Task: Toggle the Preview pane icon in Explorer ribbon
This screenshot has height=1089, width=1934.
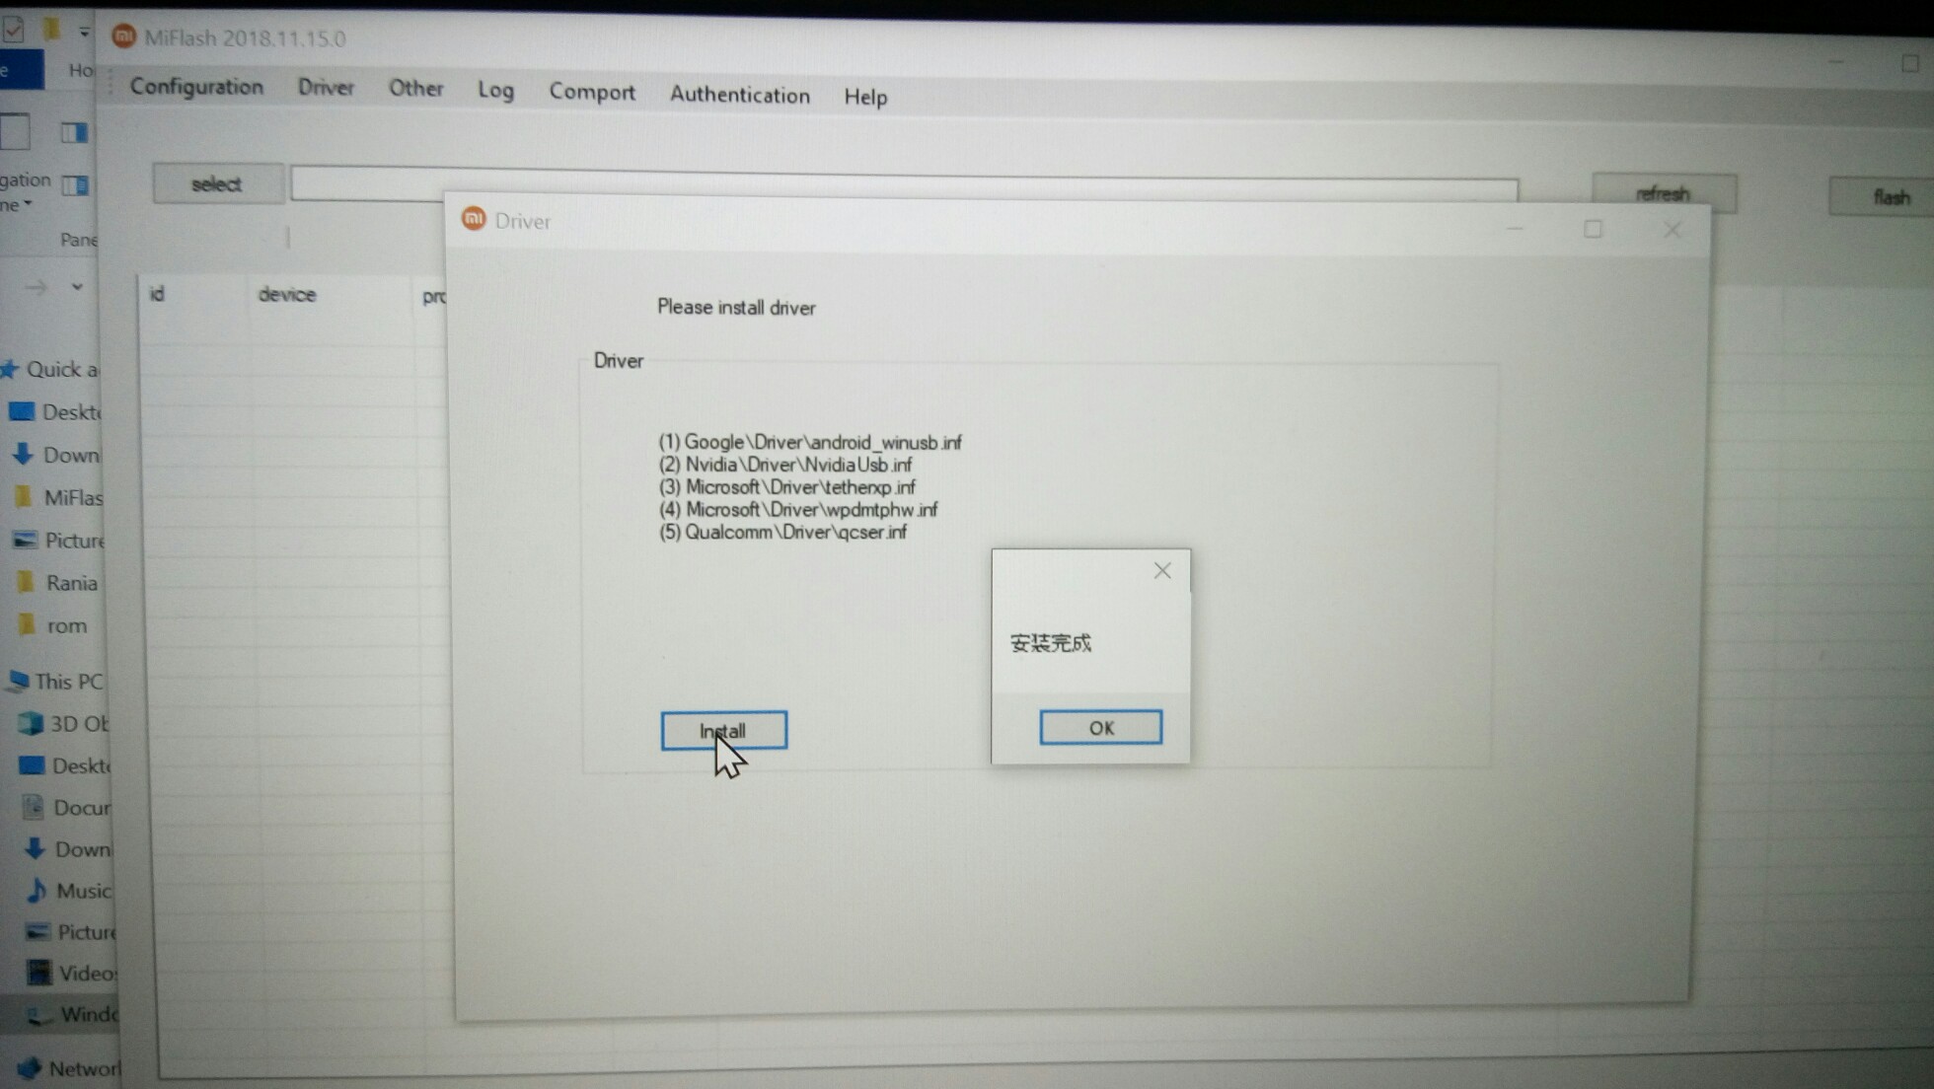Action: click(x=74, y=132)
